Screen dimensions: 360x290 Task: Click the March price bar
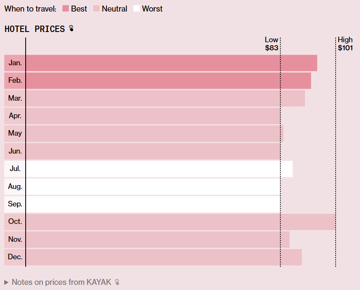[165, 98]
